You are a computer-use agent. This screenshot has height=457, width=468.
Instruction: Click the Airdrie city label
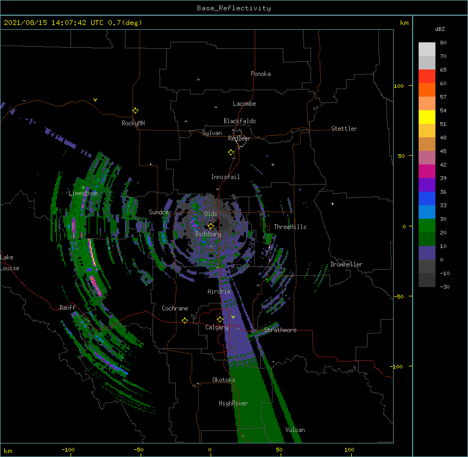(x=219, y=291)
